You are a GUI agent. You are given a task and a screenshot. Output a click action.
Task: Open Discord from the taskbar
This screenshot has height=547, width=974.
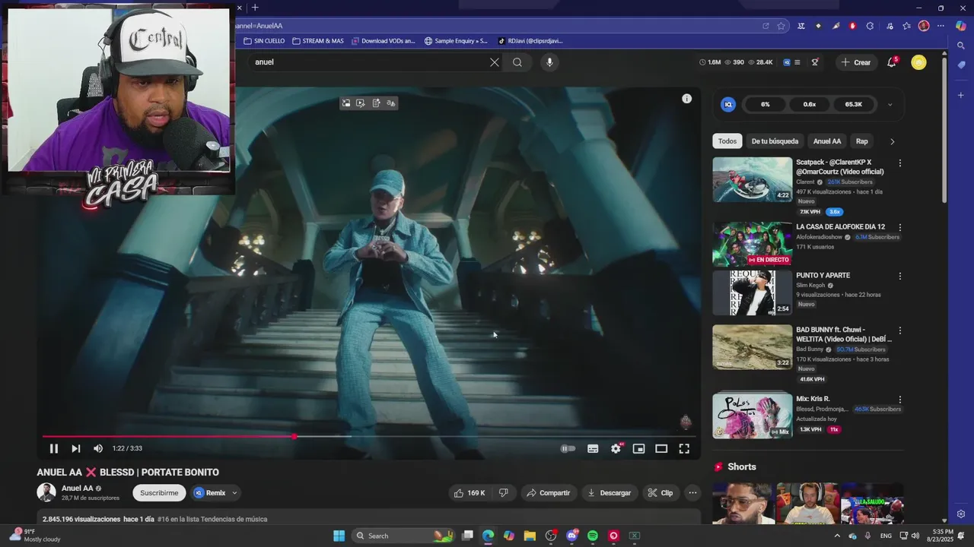571,536
